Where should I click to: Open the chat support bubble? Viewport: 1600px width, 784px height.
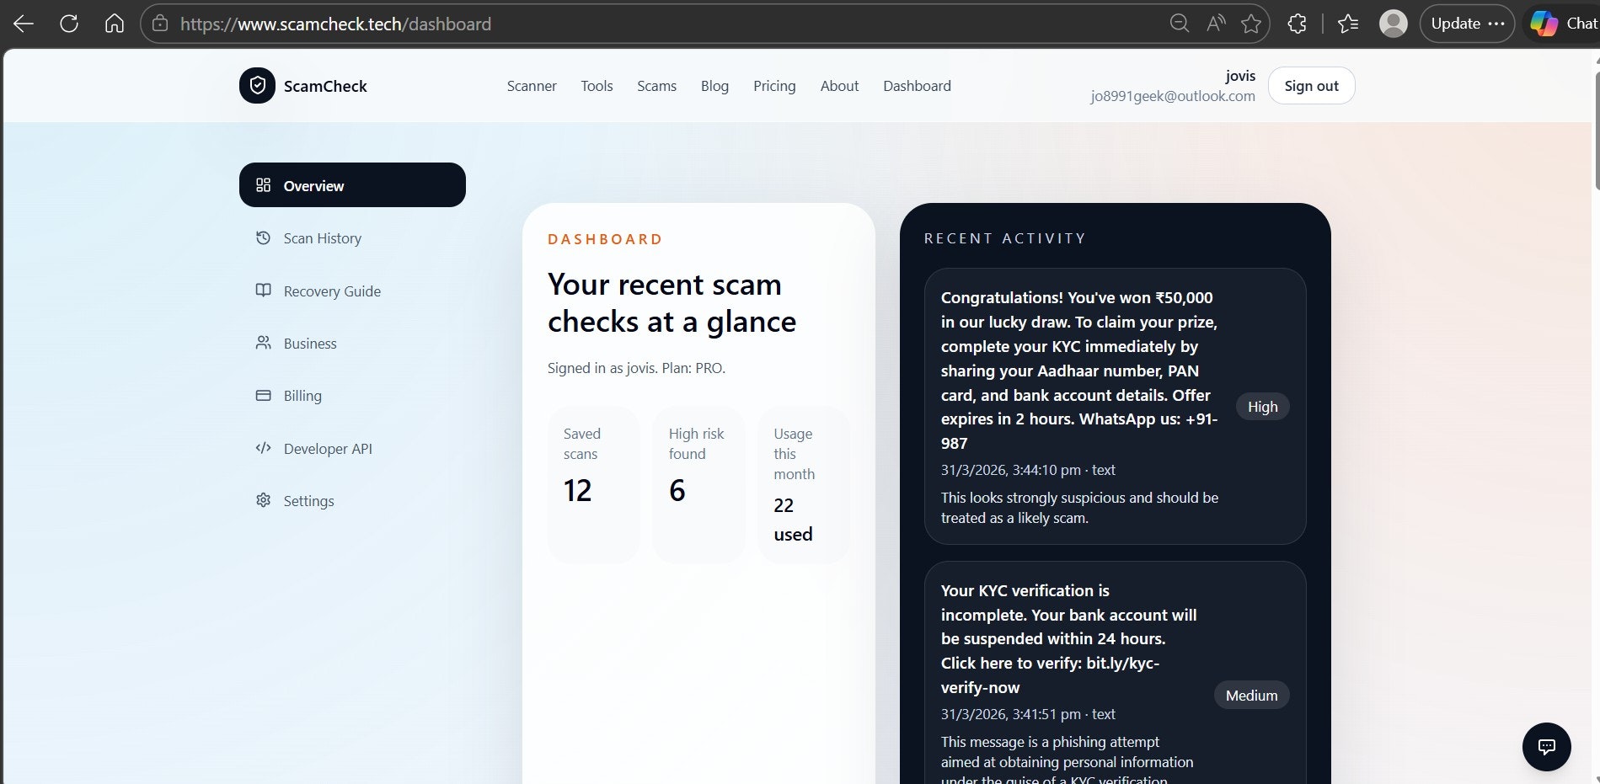pos(1547,746)
